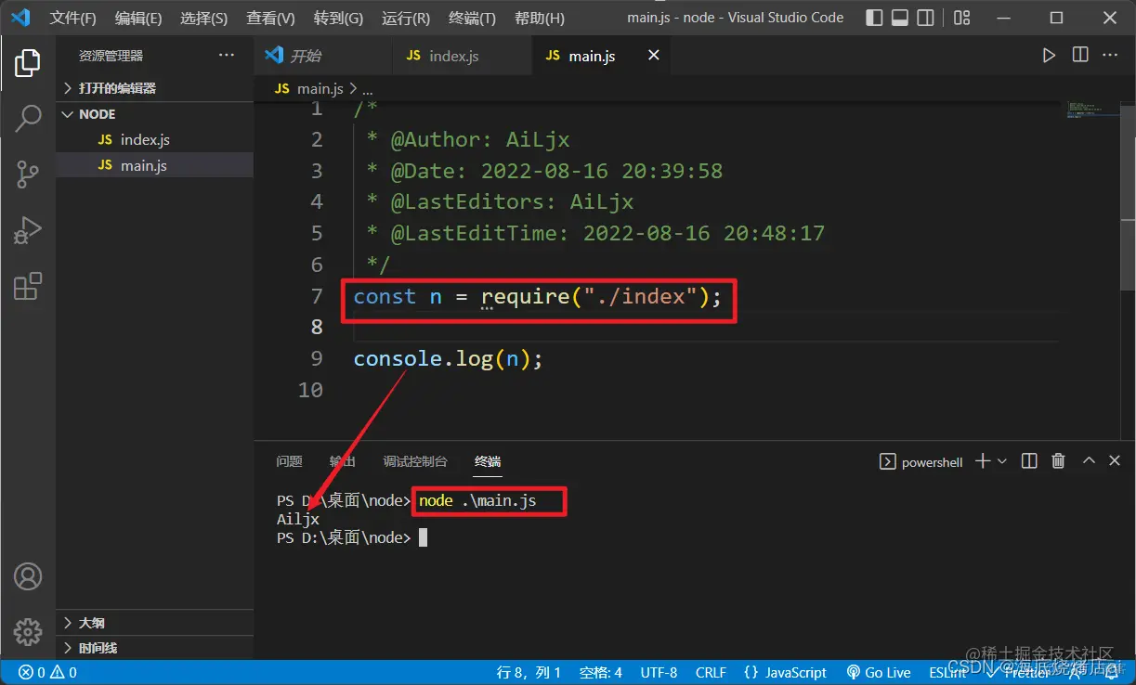
Task: Open the 帮助(H) menu
Action: (x=540, y=18)
